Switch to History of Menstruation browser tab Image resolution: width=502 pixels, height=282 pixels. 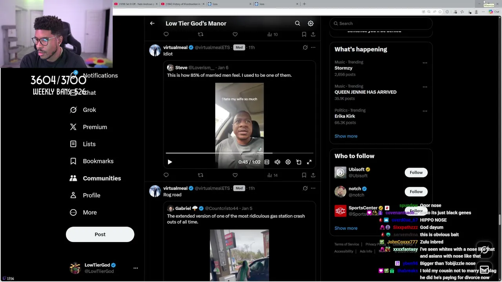click(x=182, y=4)
